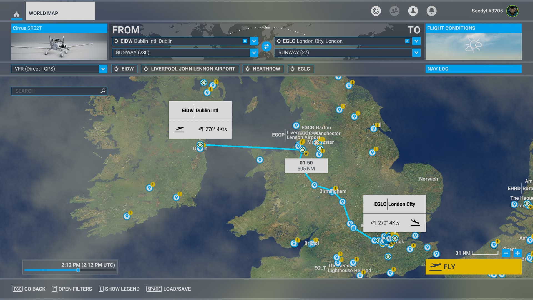The height and width of the screenshot is (300, 533).
Task: Click the route waypoint pin north of Birmingham
Action: point(314,185)
